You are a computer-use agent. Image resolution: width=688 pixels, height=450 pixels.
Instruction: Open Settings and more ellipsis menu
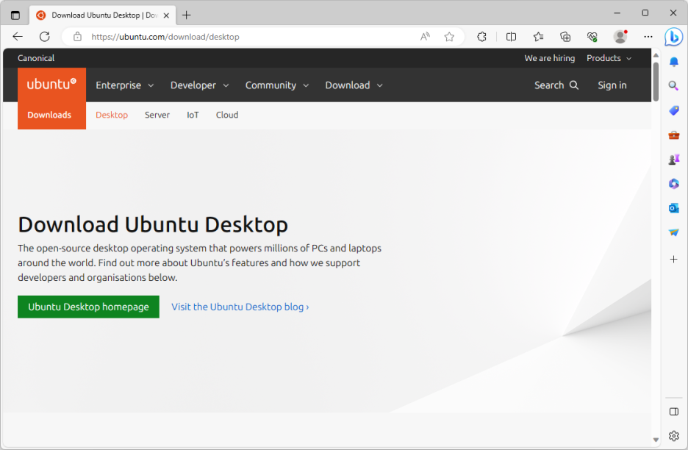point(648,37)
